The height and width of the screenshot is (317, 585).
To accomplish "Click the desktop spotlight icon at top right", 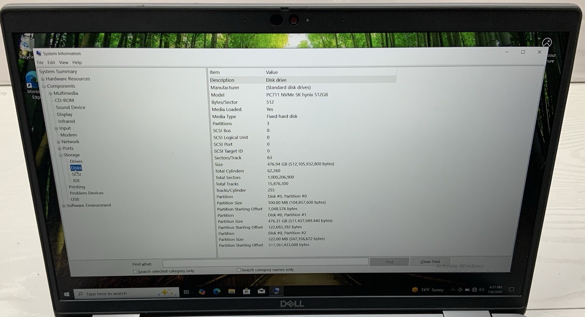I will point(547,42).
